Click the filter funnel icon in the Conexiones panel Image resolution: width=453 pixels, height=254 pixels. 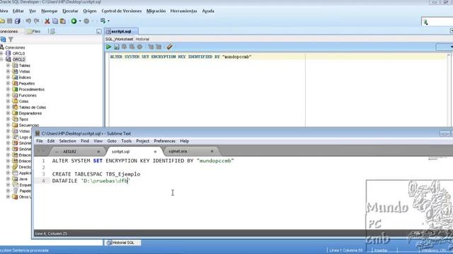pos(11,40)
